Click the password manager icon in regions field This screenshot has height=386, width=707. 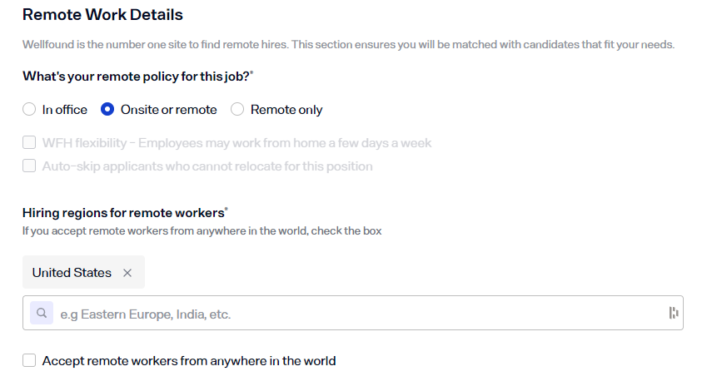coord(674,314)
